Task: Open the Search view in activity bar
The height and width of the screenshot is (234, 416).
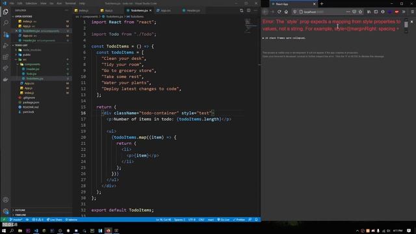Action: 6,23
